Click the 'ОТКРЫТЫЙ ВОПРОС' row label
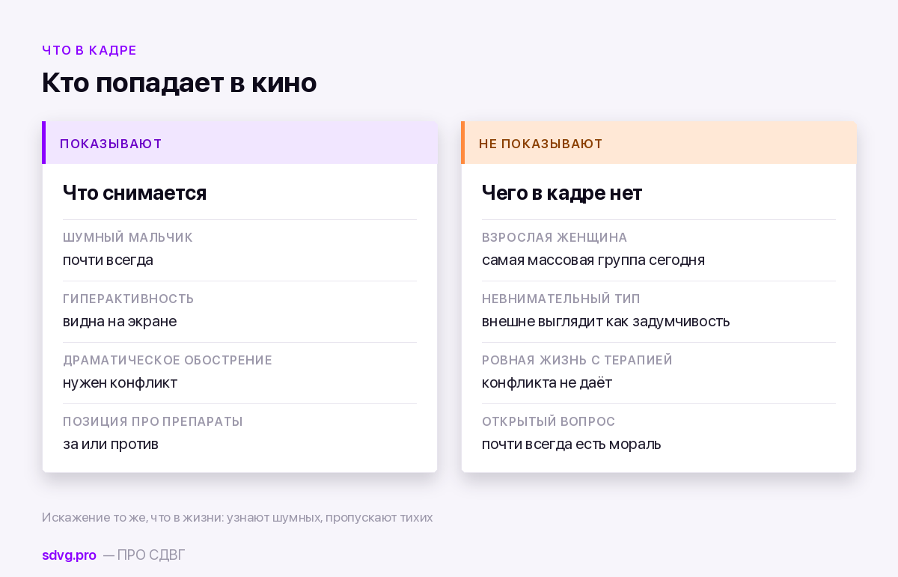 549,421
